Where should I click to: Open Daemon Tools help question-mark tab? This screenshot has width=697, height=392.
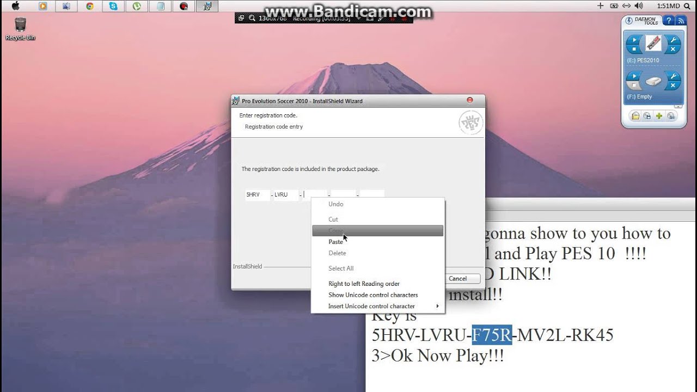pyautogui.click(x=668, y=21)
